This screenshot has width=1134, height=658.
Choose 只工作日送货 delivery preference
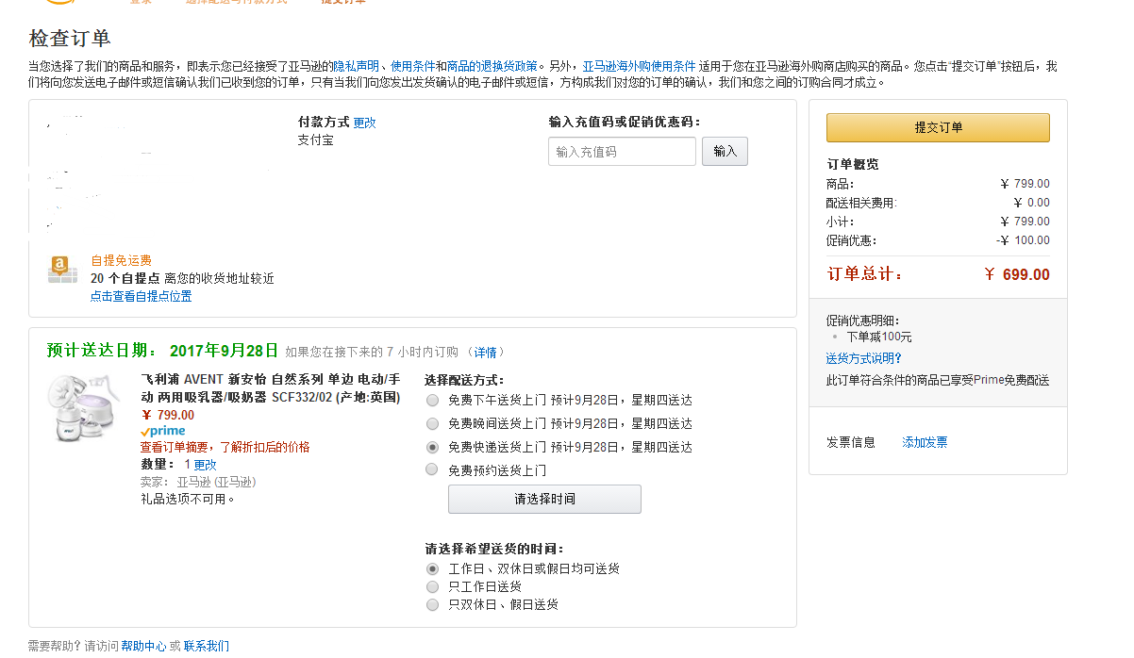[x=432, y=585]
